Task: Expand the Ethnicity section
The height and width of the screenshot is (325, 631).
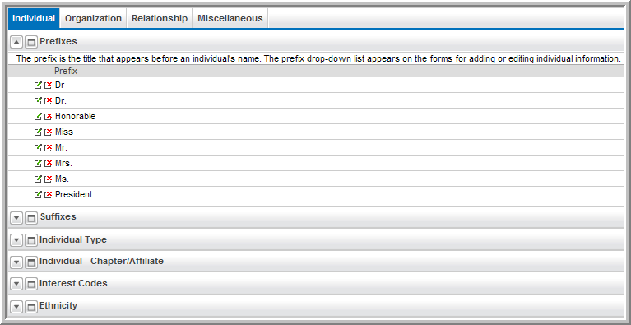Action: (16, 307)
